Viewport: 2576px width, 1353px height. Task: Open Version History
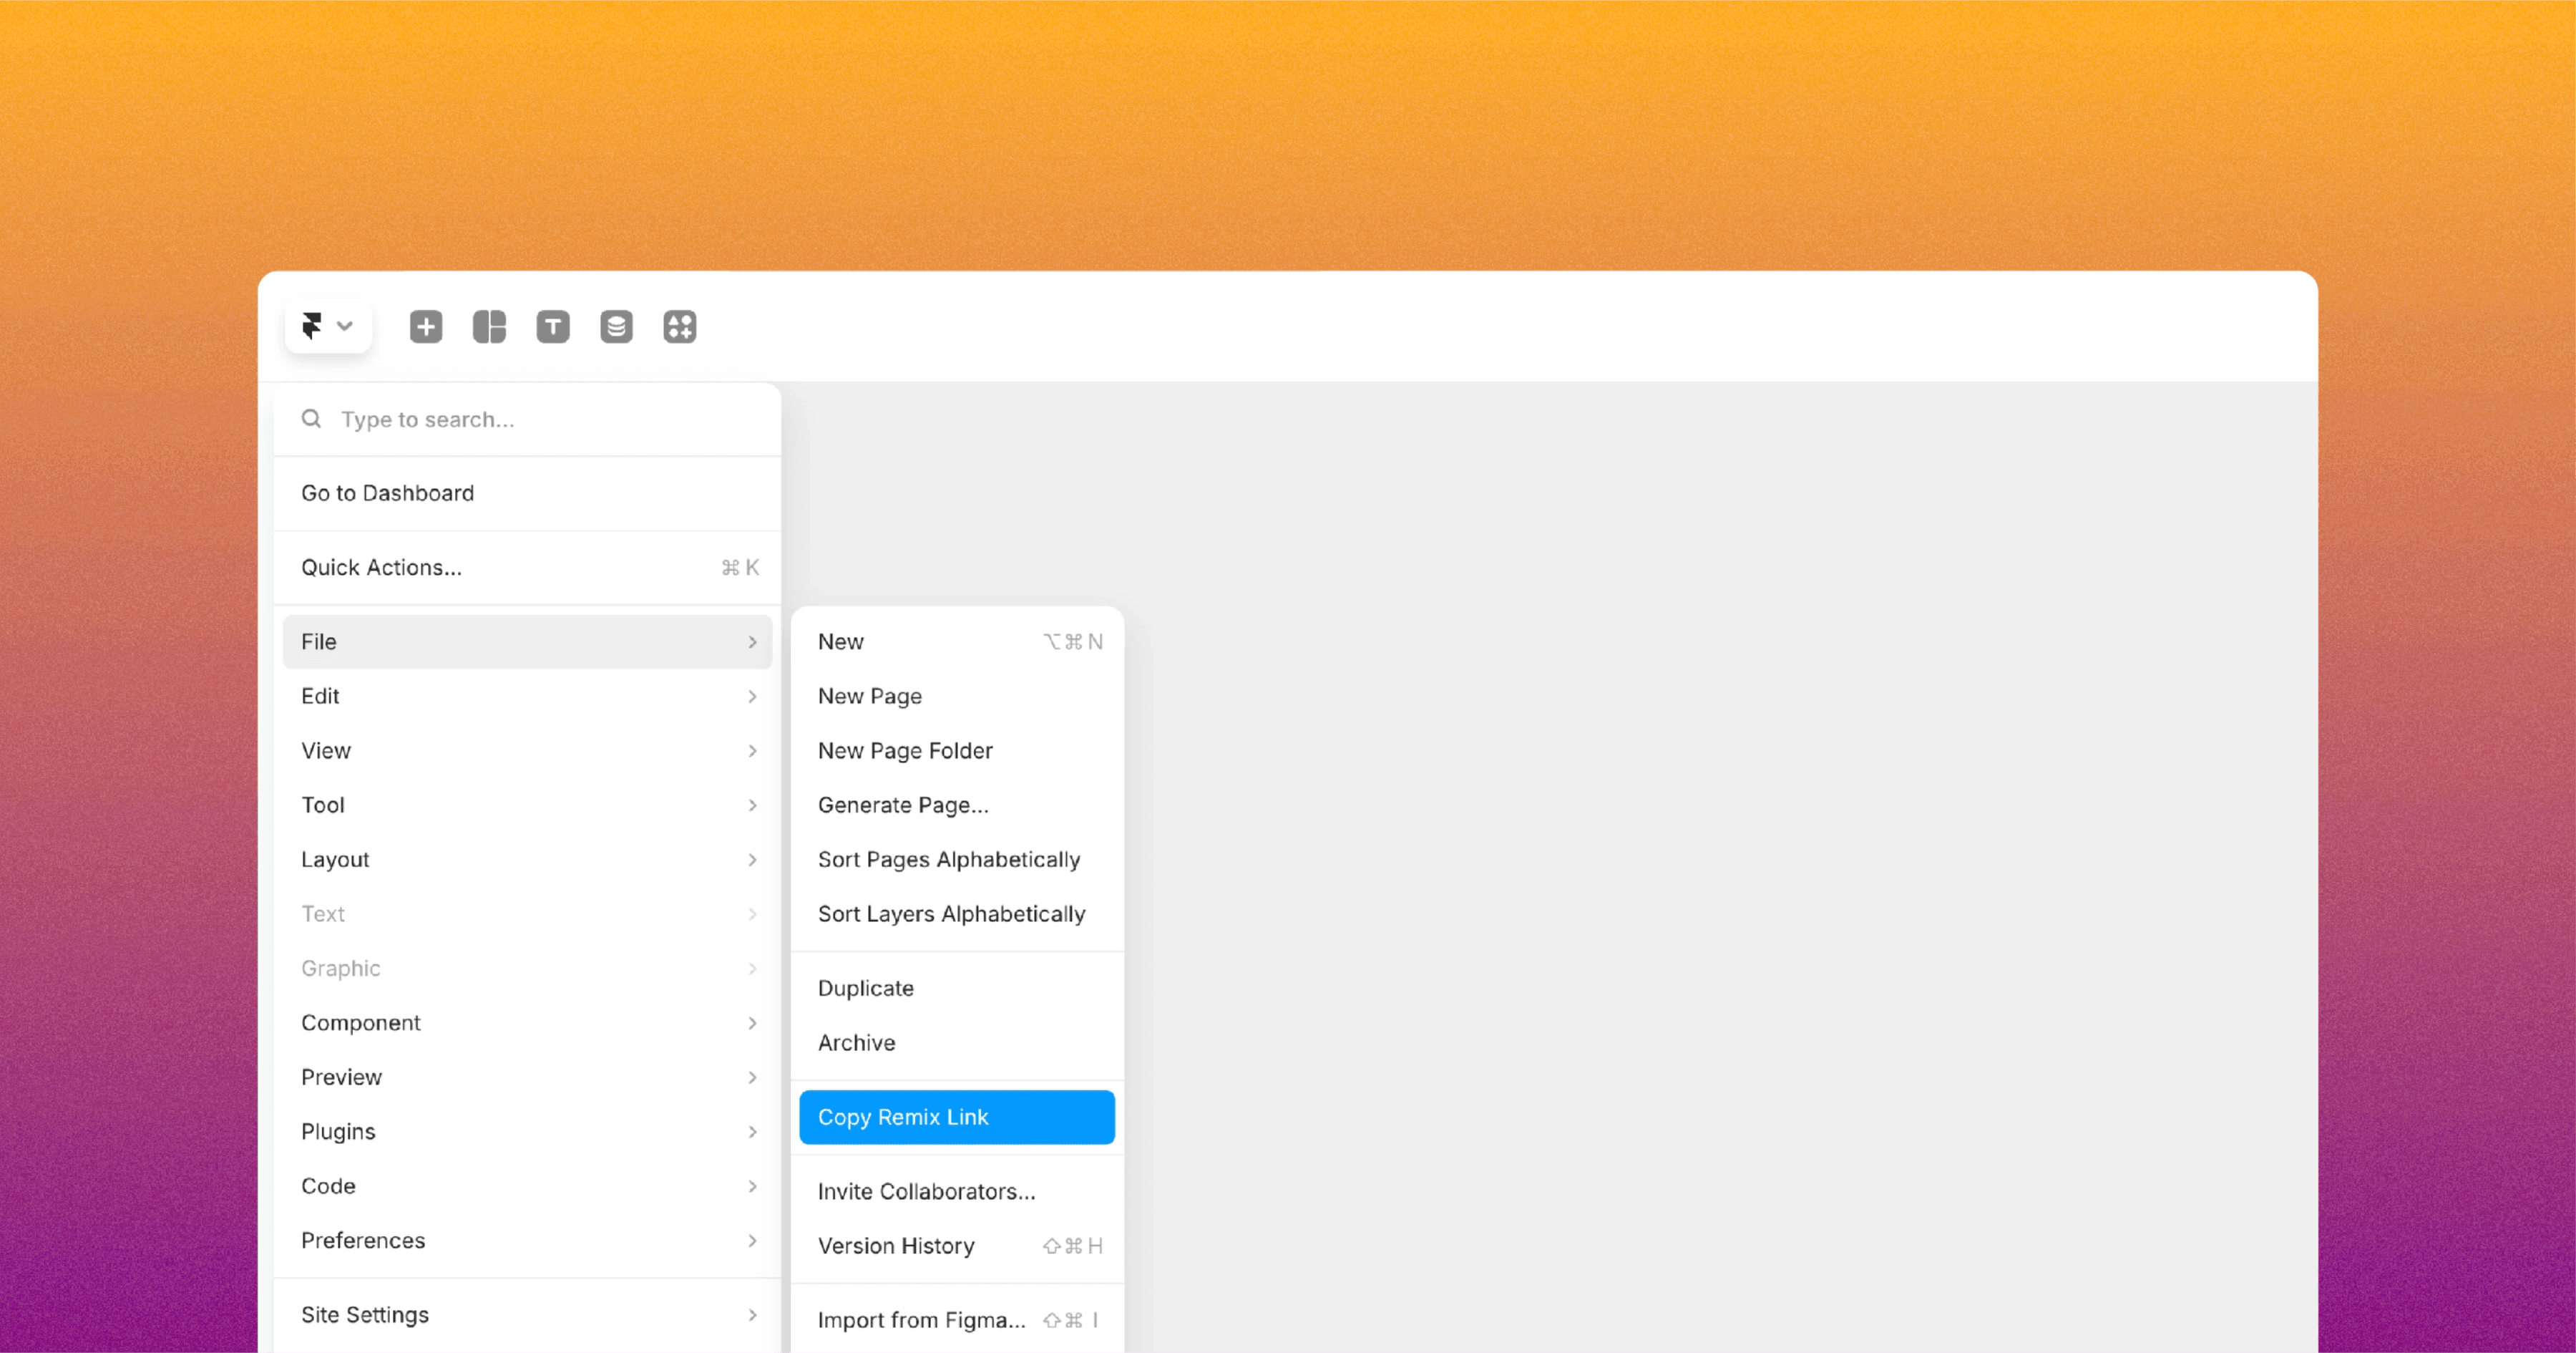[896, 1246]
